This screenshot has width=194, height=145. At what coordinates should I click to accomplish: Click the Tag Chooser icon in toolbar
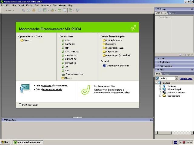pyautogui.click(x=78, y=10)
